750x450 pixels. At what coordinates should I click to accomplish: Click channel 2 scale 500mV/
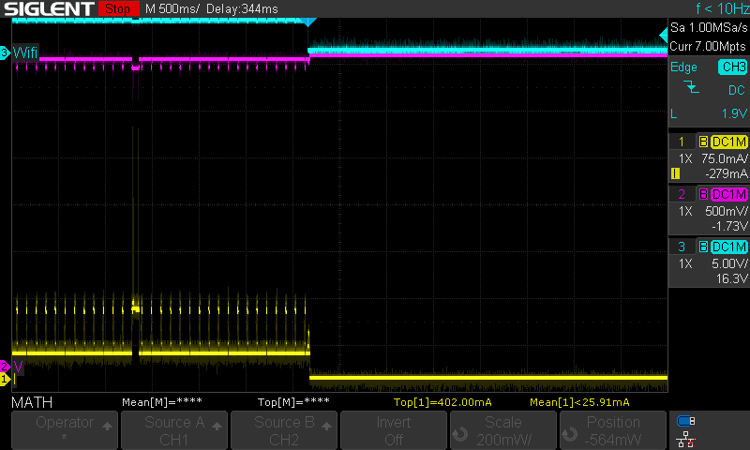click(x=726, y=211)
